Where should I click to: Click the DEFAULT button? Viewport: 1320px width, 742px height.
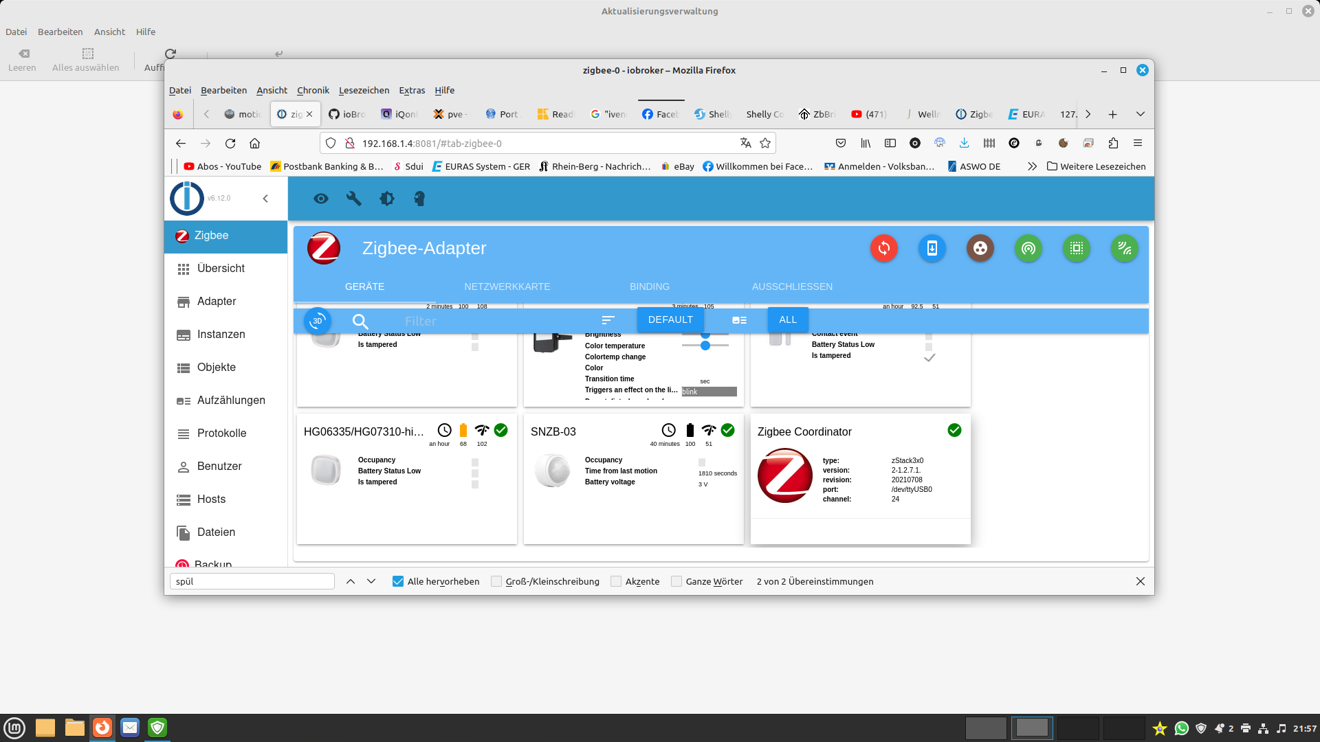click(670, 319)
